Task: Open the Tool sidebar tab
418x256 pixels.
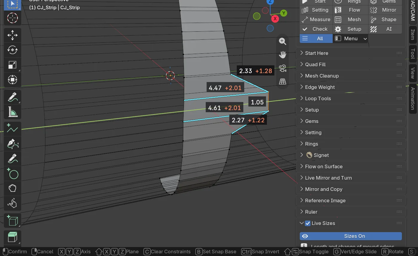Action: tap(413, 54)
